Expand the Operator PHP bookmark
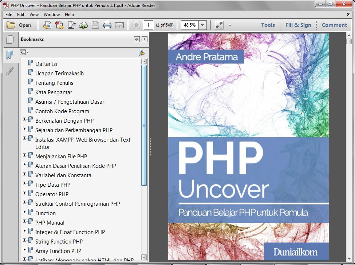The height and width of the screenshot is (265, 355). pos(25,193)
